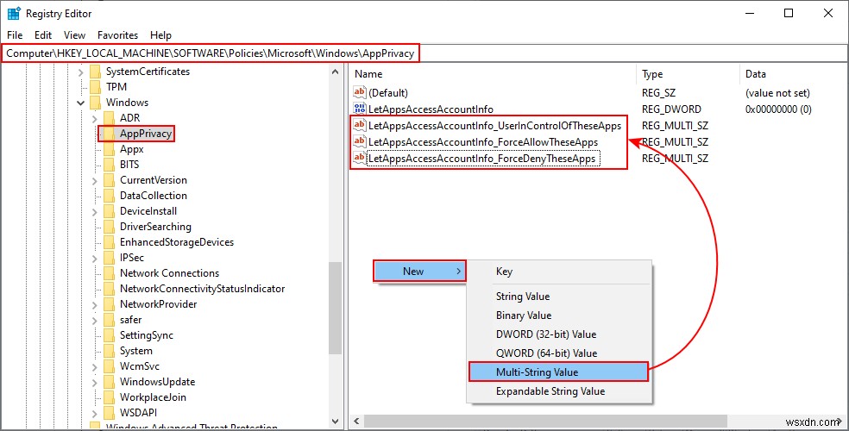Click the Windows folder icon in tree
Image resolution: width=849 pixels, height=431 pixels.
click(95, 103)
